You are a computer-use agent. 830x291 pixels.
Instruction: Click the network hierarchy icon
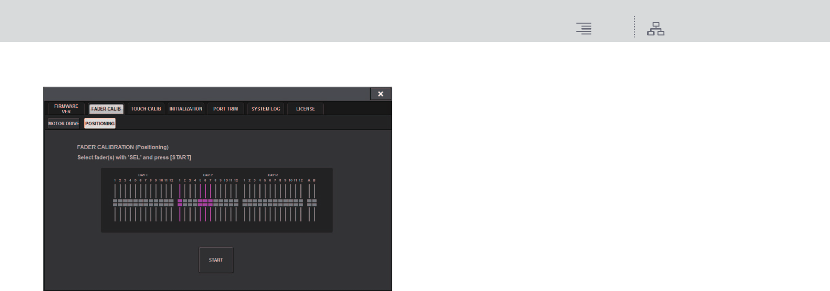656,29
